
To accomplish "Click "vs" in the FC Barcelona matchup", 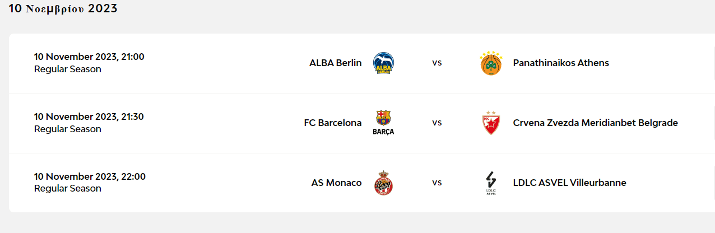I will pyautogui.click(x=437, y=123).
